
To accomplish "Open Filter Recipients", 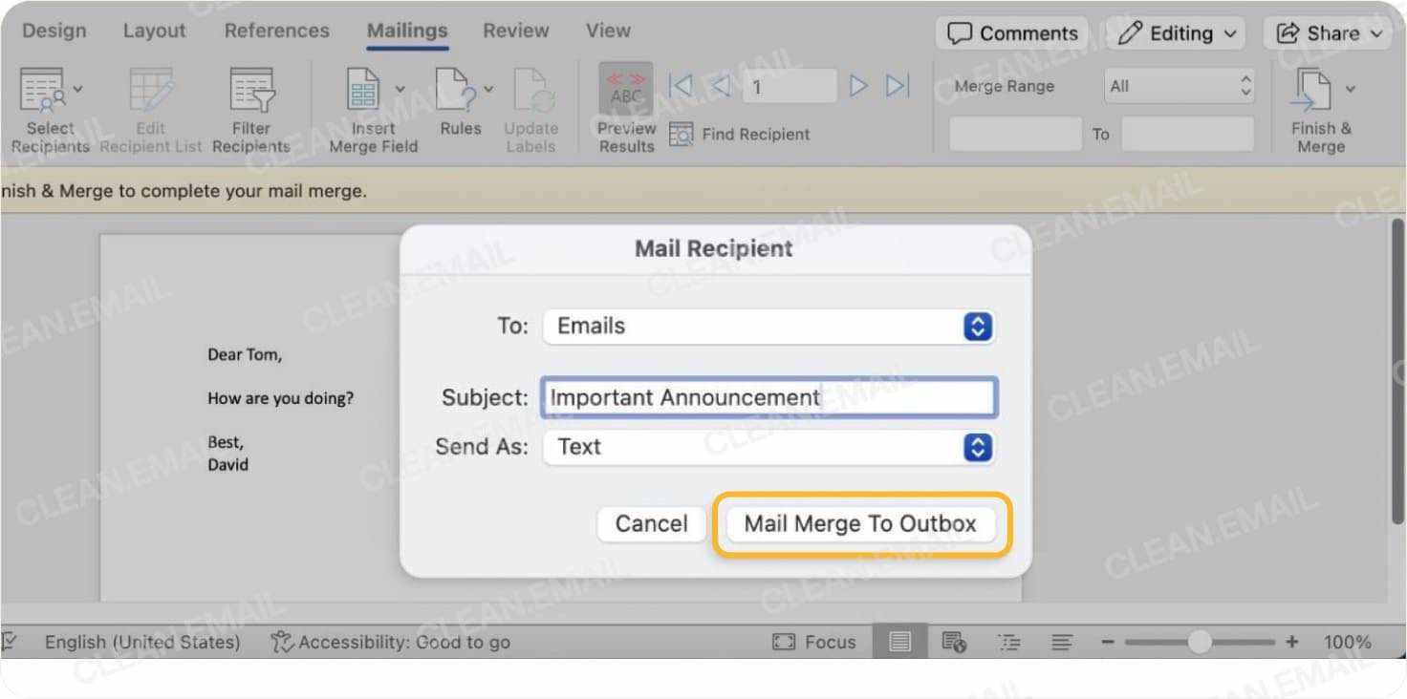I will click(x=251, y=91).
